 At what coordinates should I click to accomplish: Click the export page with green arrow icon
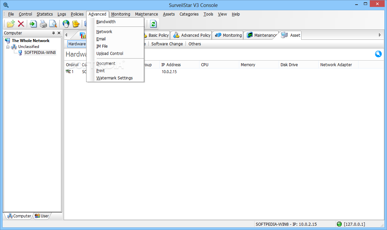coord(33,24)
